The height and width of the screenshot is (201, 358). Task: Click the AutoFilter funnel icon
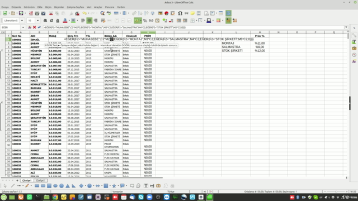(153, 13)
